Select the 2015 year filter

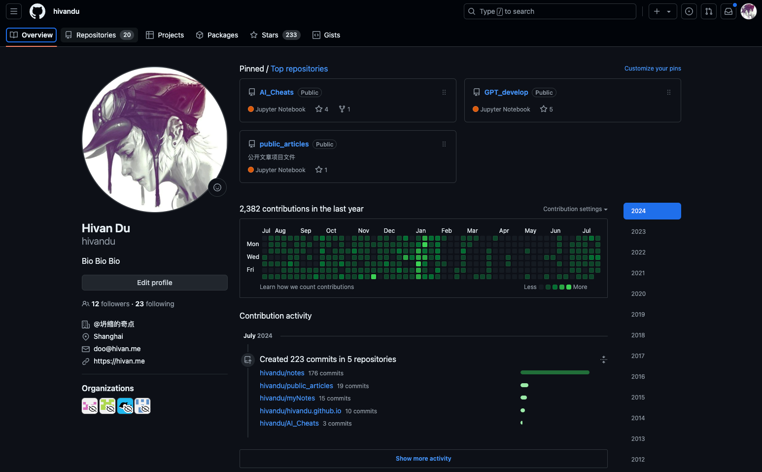tap(652, 398)
